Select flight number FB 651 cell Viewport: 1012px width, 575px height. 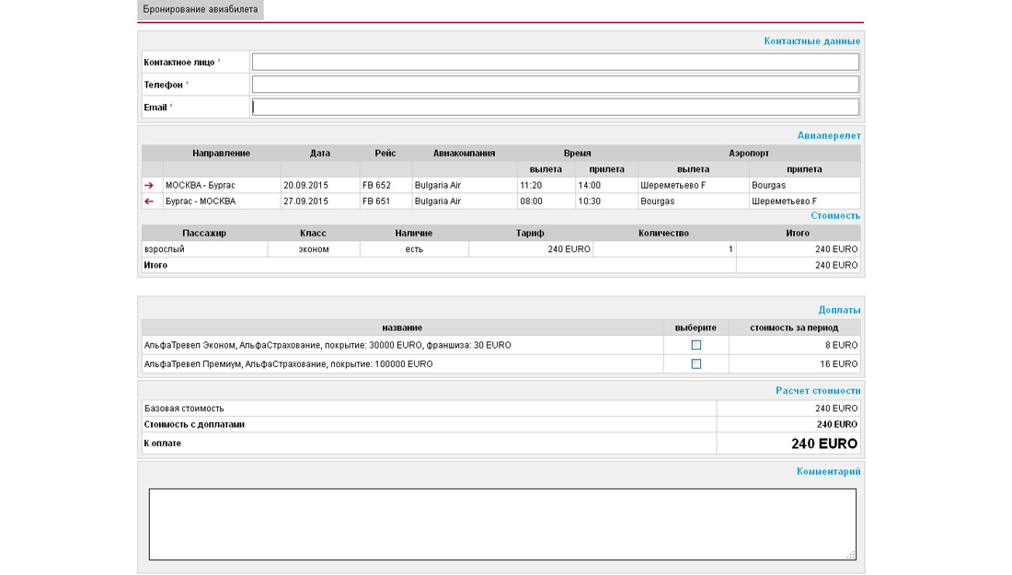tap(376, 201)
